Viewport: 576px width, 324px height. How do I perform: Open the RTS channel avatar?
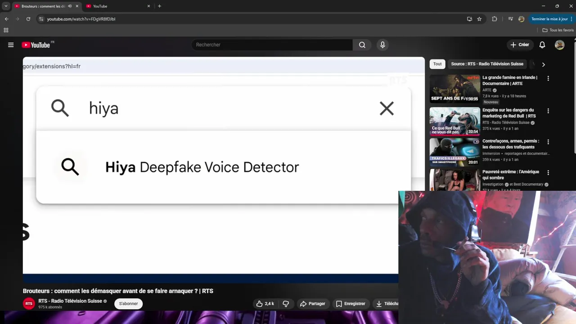[29, 304]
